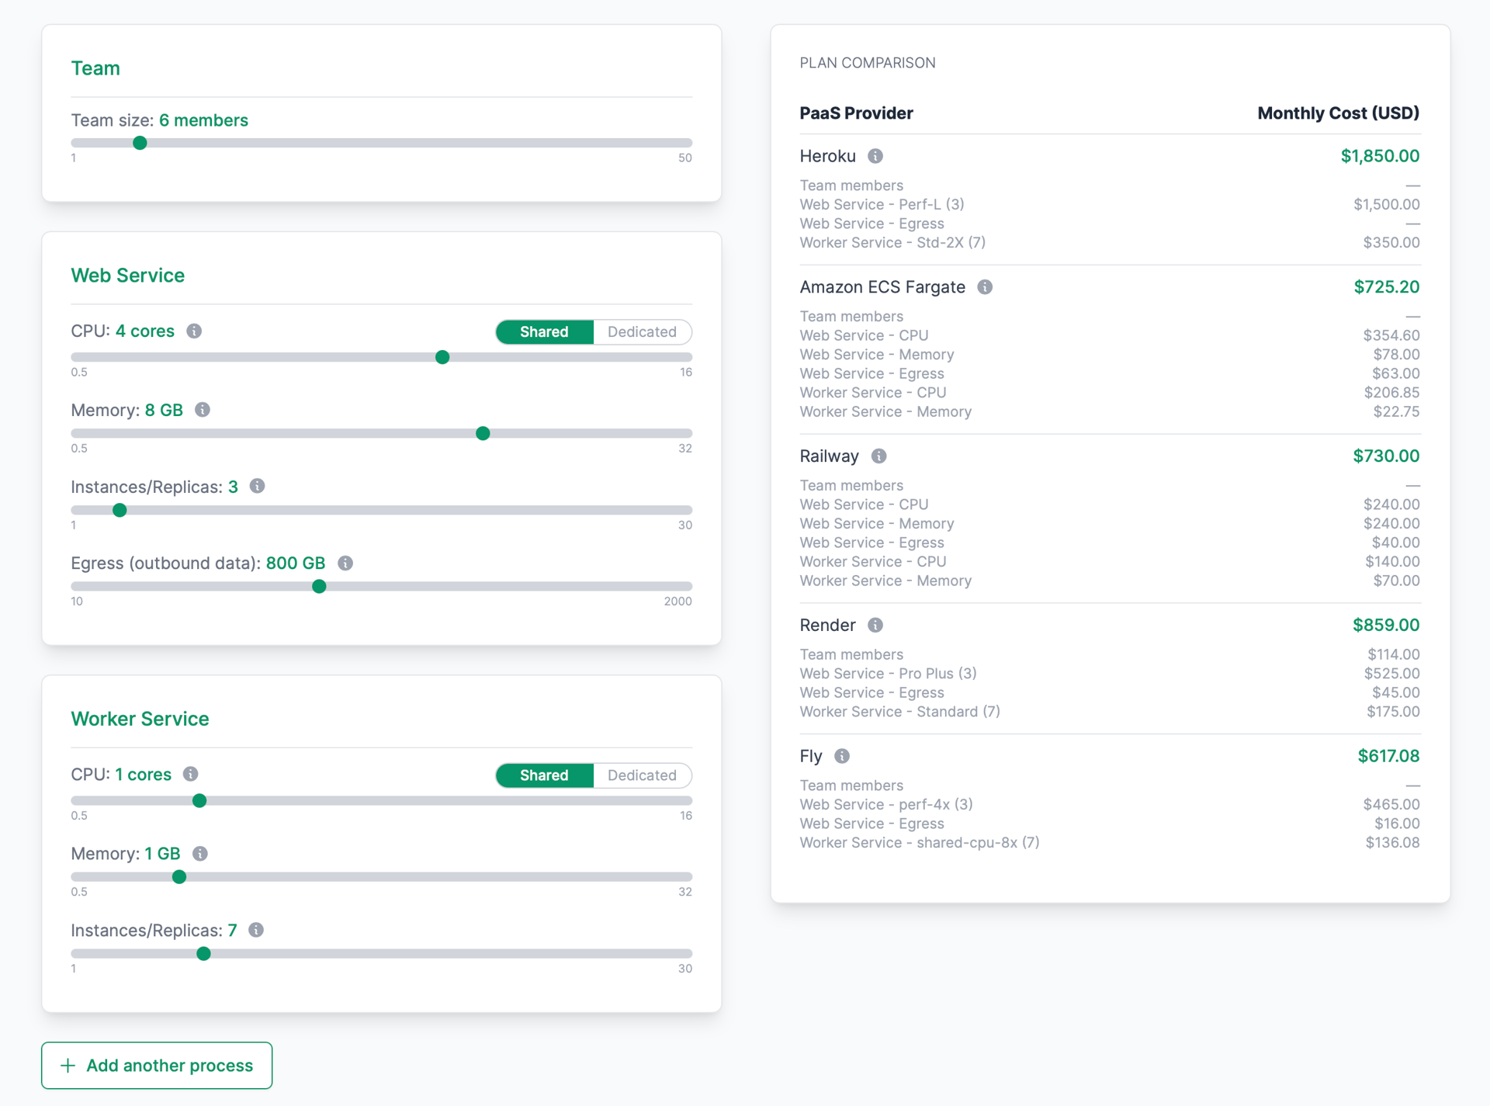
Task: Click the Team section heading
Action: (x=95, y=68)
